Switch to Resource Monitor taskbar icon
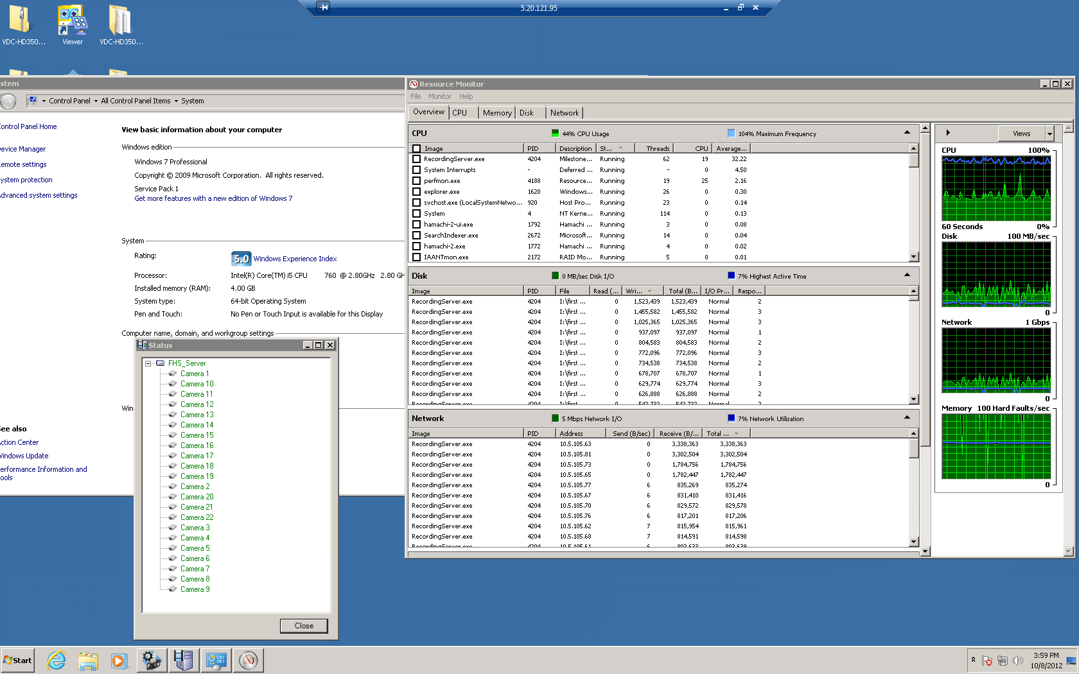The image size is (1079, 674). 248,660
